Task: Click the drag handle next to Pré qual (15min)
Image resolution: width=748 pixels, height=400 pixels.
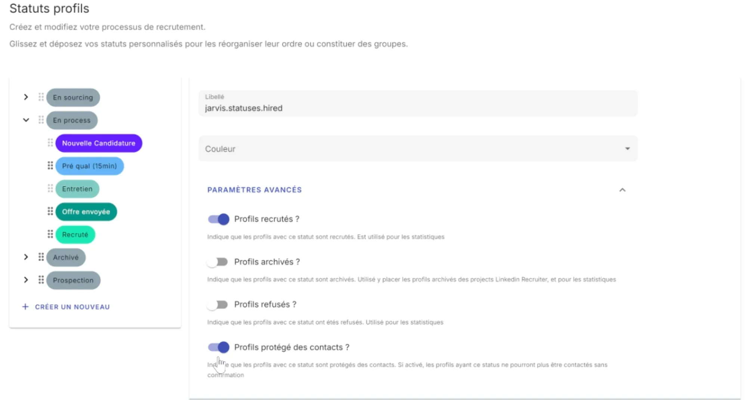Action: pos(50,166)
